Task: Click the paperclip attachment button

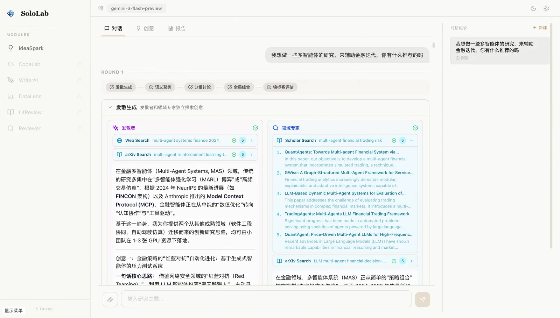Action: pyautogui.click(x=110, y=299)
